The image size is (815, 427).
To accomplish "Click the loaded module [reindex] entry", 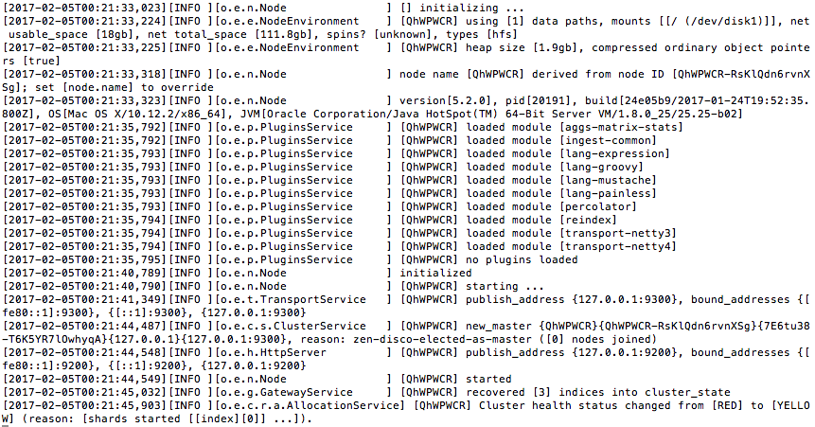I will 541,220.
